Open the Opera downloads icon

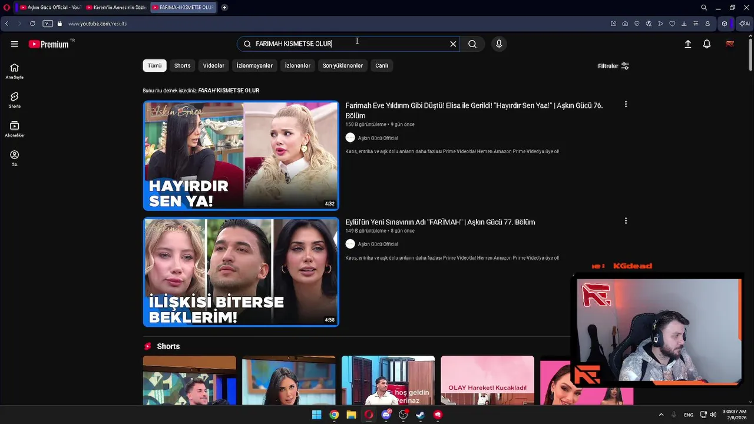click(x=684, y=24)
